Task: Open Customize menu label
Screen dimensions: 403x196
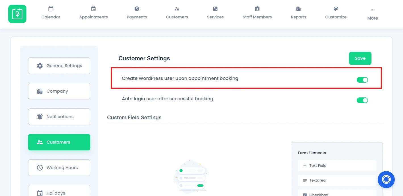Action: [336, 17]
